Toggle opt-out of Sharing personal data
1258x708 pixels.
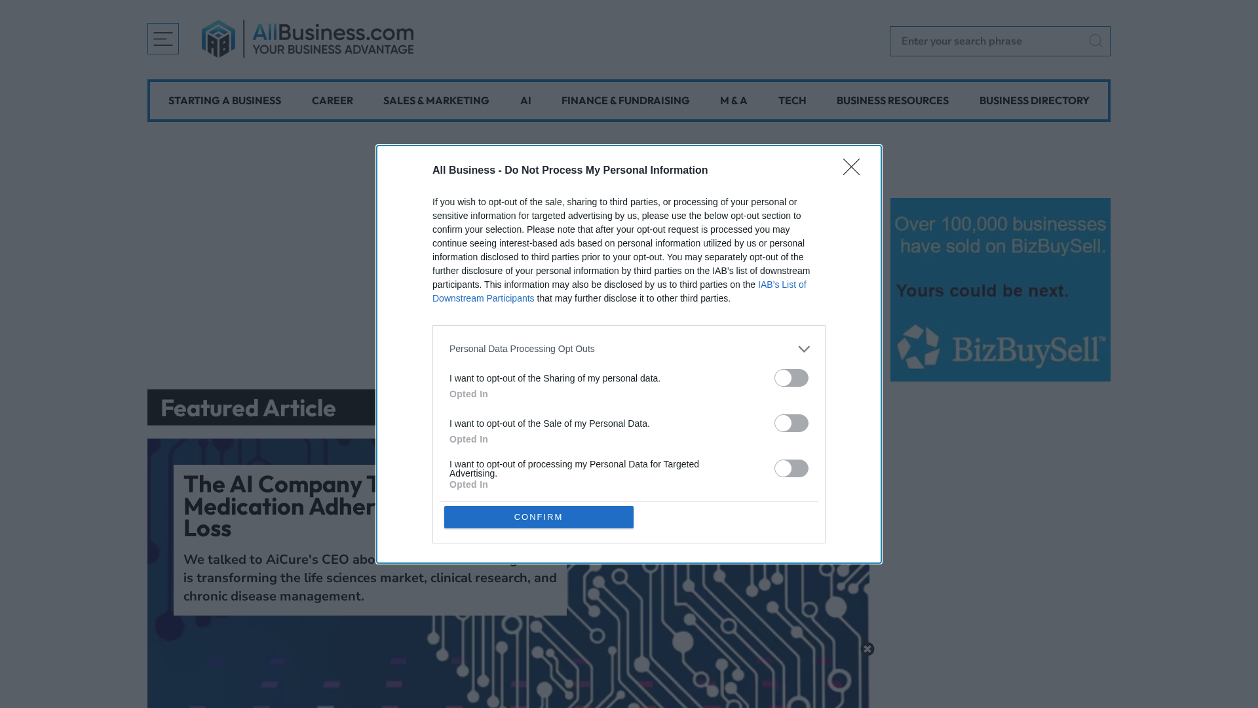pos(791,378)
